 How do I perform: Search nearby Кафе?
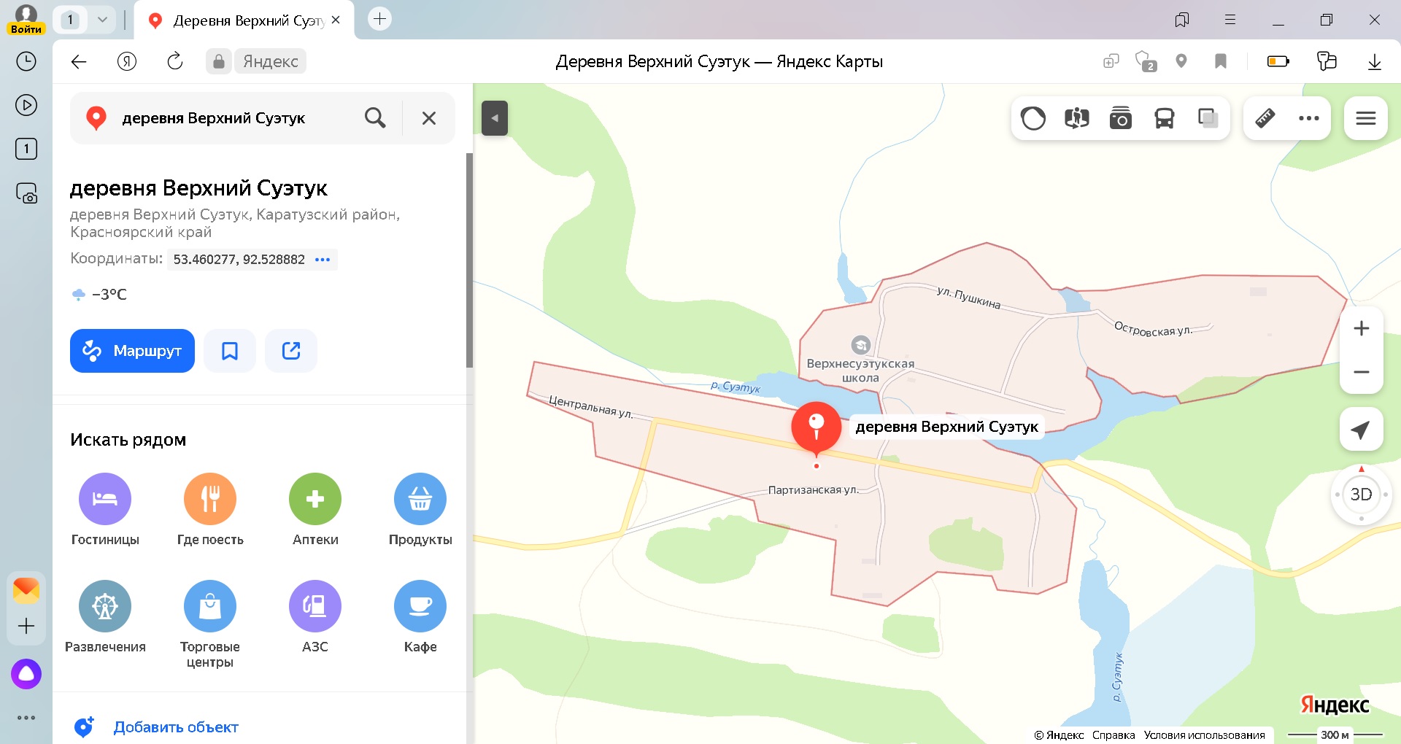[x=420, y=617]
